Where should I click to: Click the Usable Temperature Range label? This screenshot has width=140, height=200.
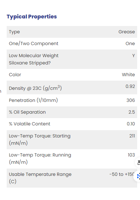pos(40,178)
